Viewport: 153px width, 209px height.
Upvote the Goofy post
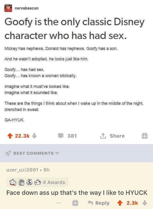[x=10, y=136]
